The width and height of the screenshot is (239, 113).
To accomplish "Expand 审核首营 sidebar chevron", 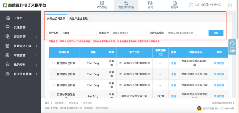I will point(36,55).
